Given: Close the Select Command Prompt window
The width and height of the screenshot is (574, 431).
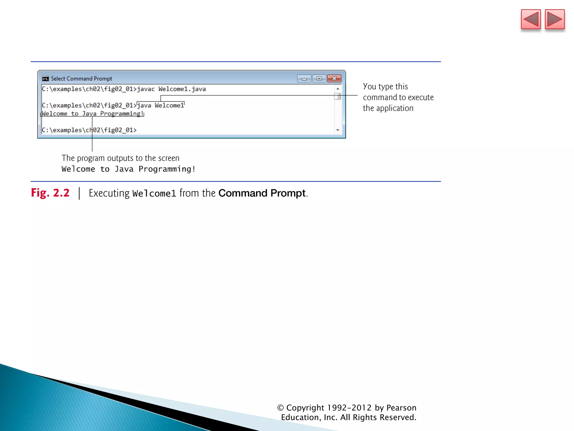Looking at the screenshot, I should (334, 79).
